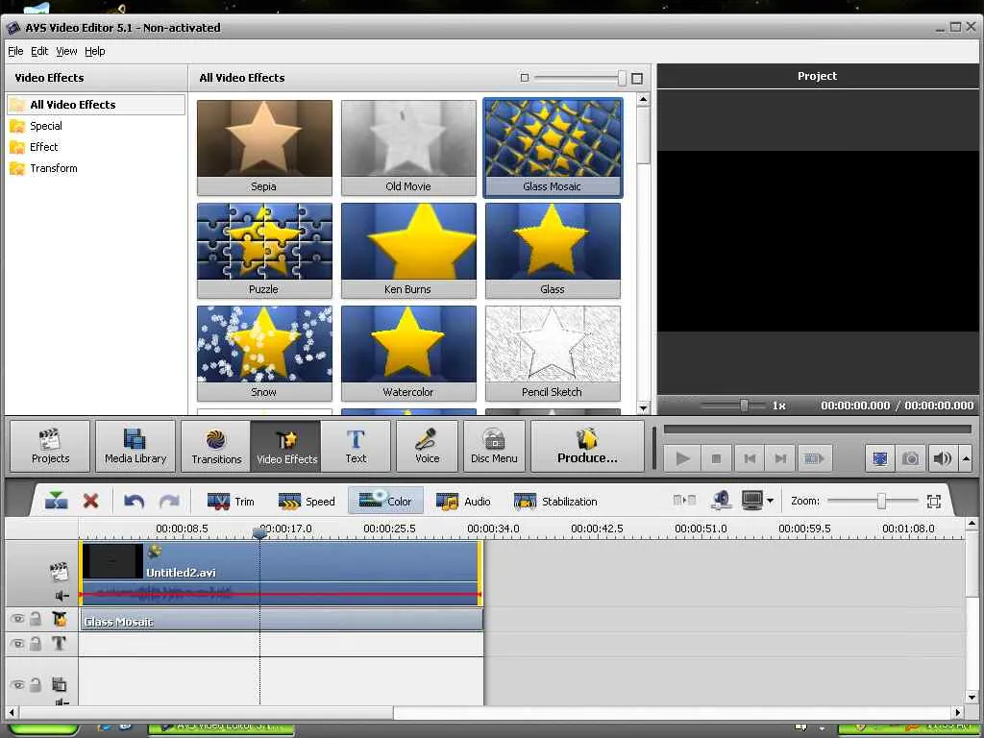Toggle visibility of video effects track
Image resolution: width=984 pixels, height=738 pixels.
pos(17,620)
